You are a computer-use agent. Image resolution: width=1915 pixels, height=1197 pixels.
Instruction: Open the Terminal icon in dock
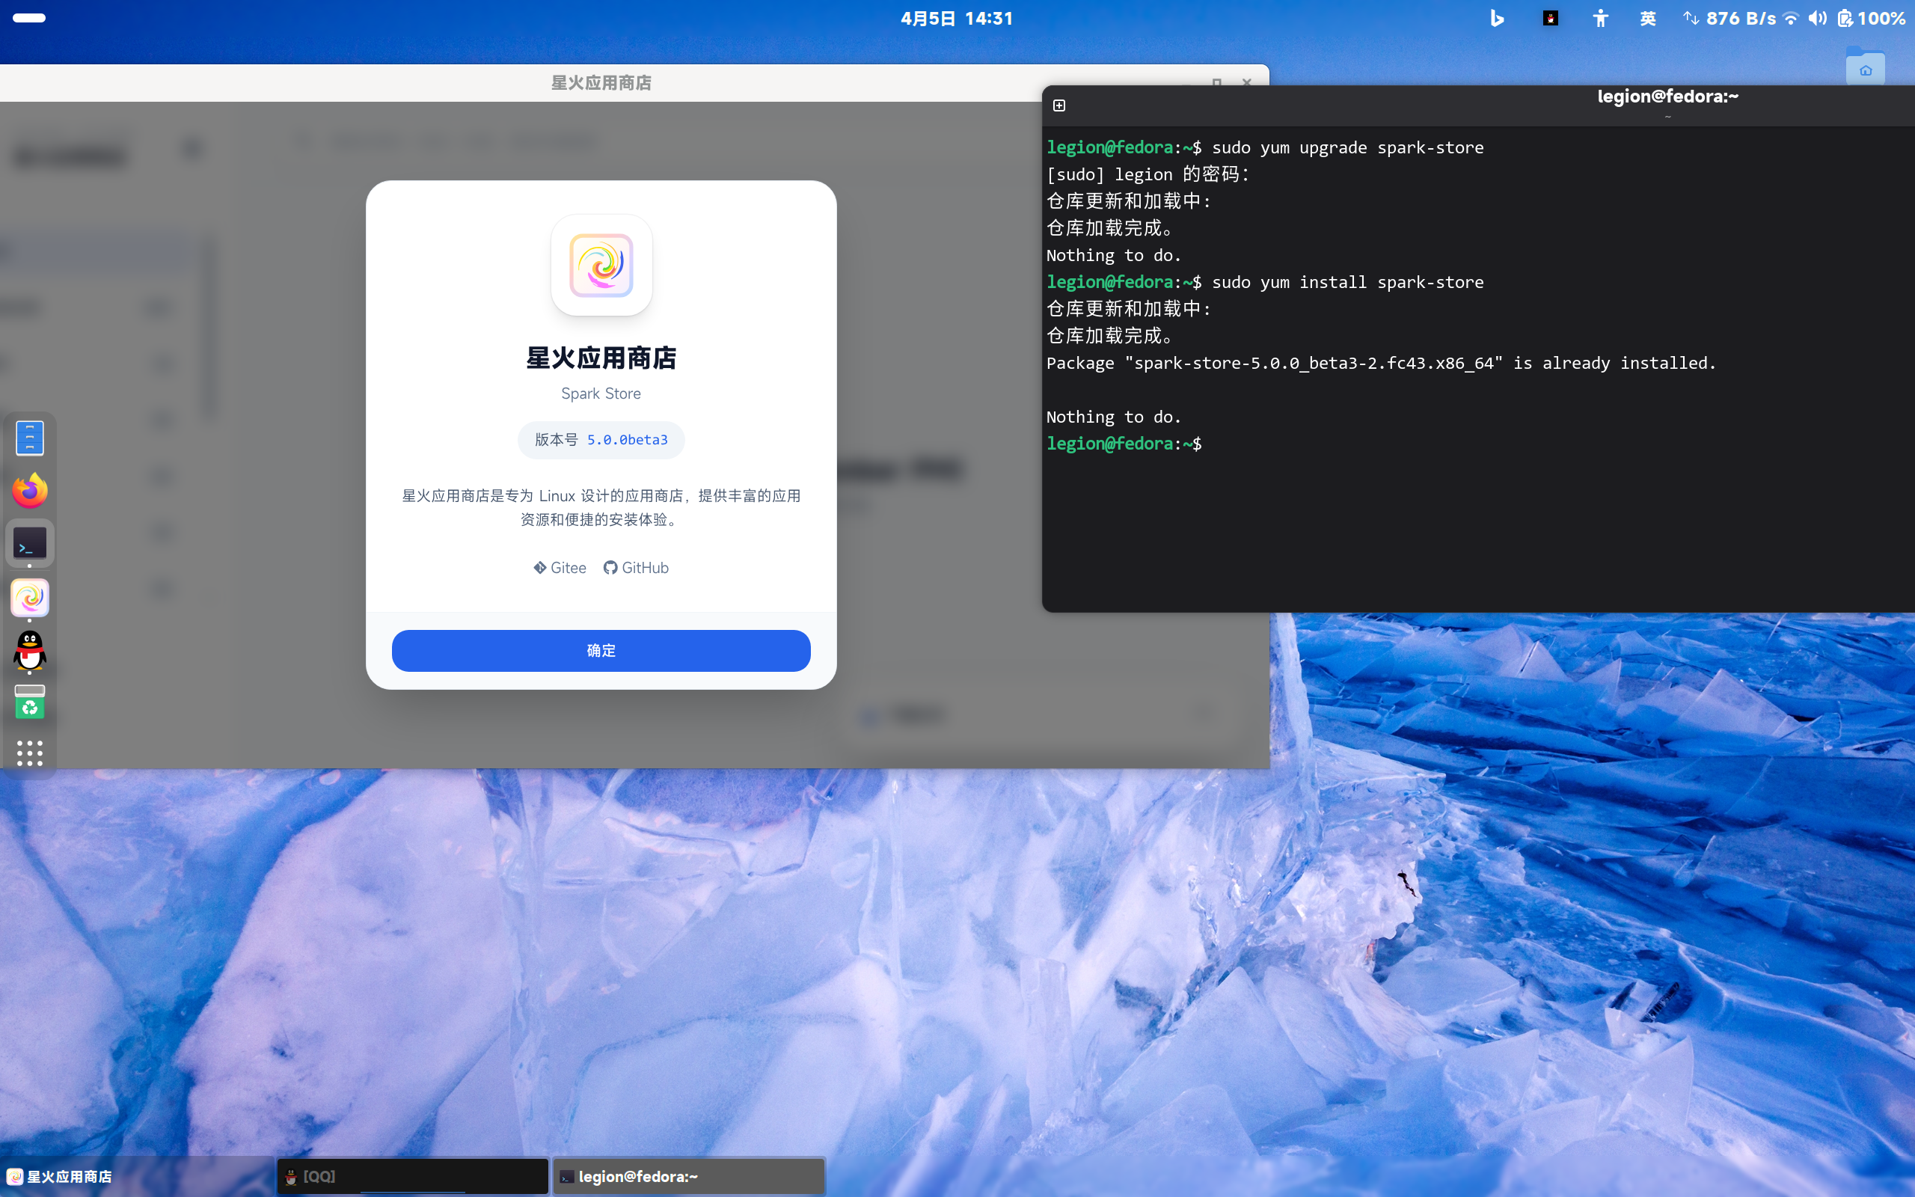[x=30, y=544]
